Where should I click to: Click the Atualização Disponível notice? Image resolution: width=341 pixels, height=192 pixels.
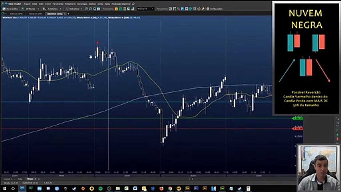(121, 4)
